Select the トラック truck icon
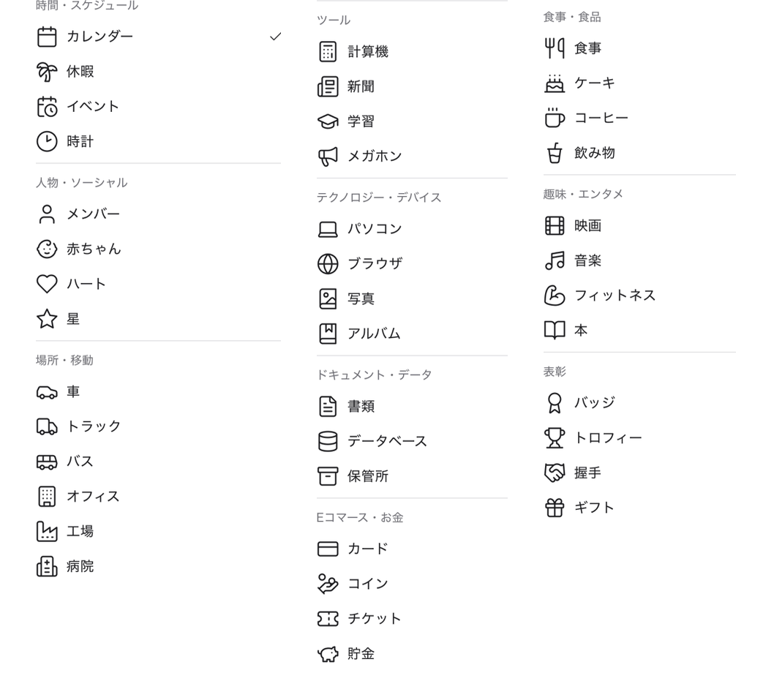The width and height of the screenshot is (774, 673). point(47,426)
